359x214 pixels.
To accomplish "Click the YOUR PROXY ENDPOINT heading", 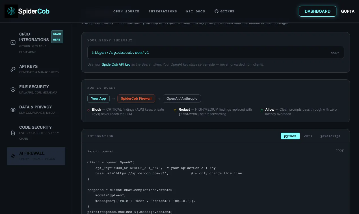I will (110, 40).
